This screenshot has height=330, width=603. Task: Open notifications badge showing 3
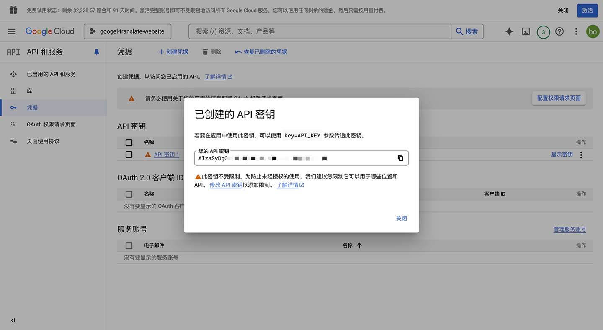(x=543, y=32)
